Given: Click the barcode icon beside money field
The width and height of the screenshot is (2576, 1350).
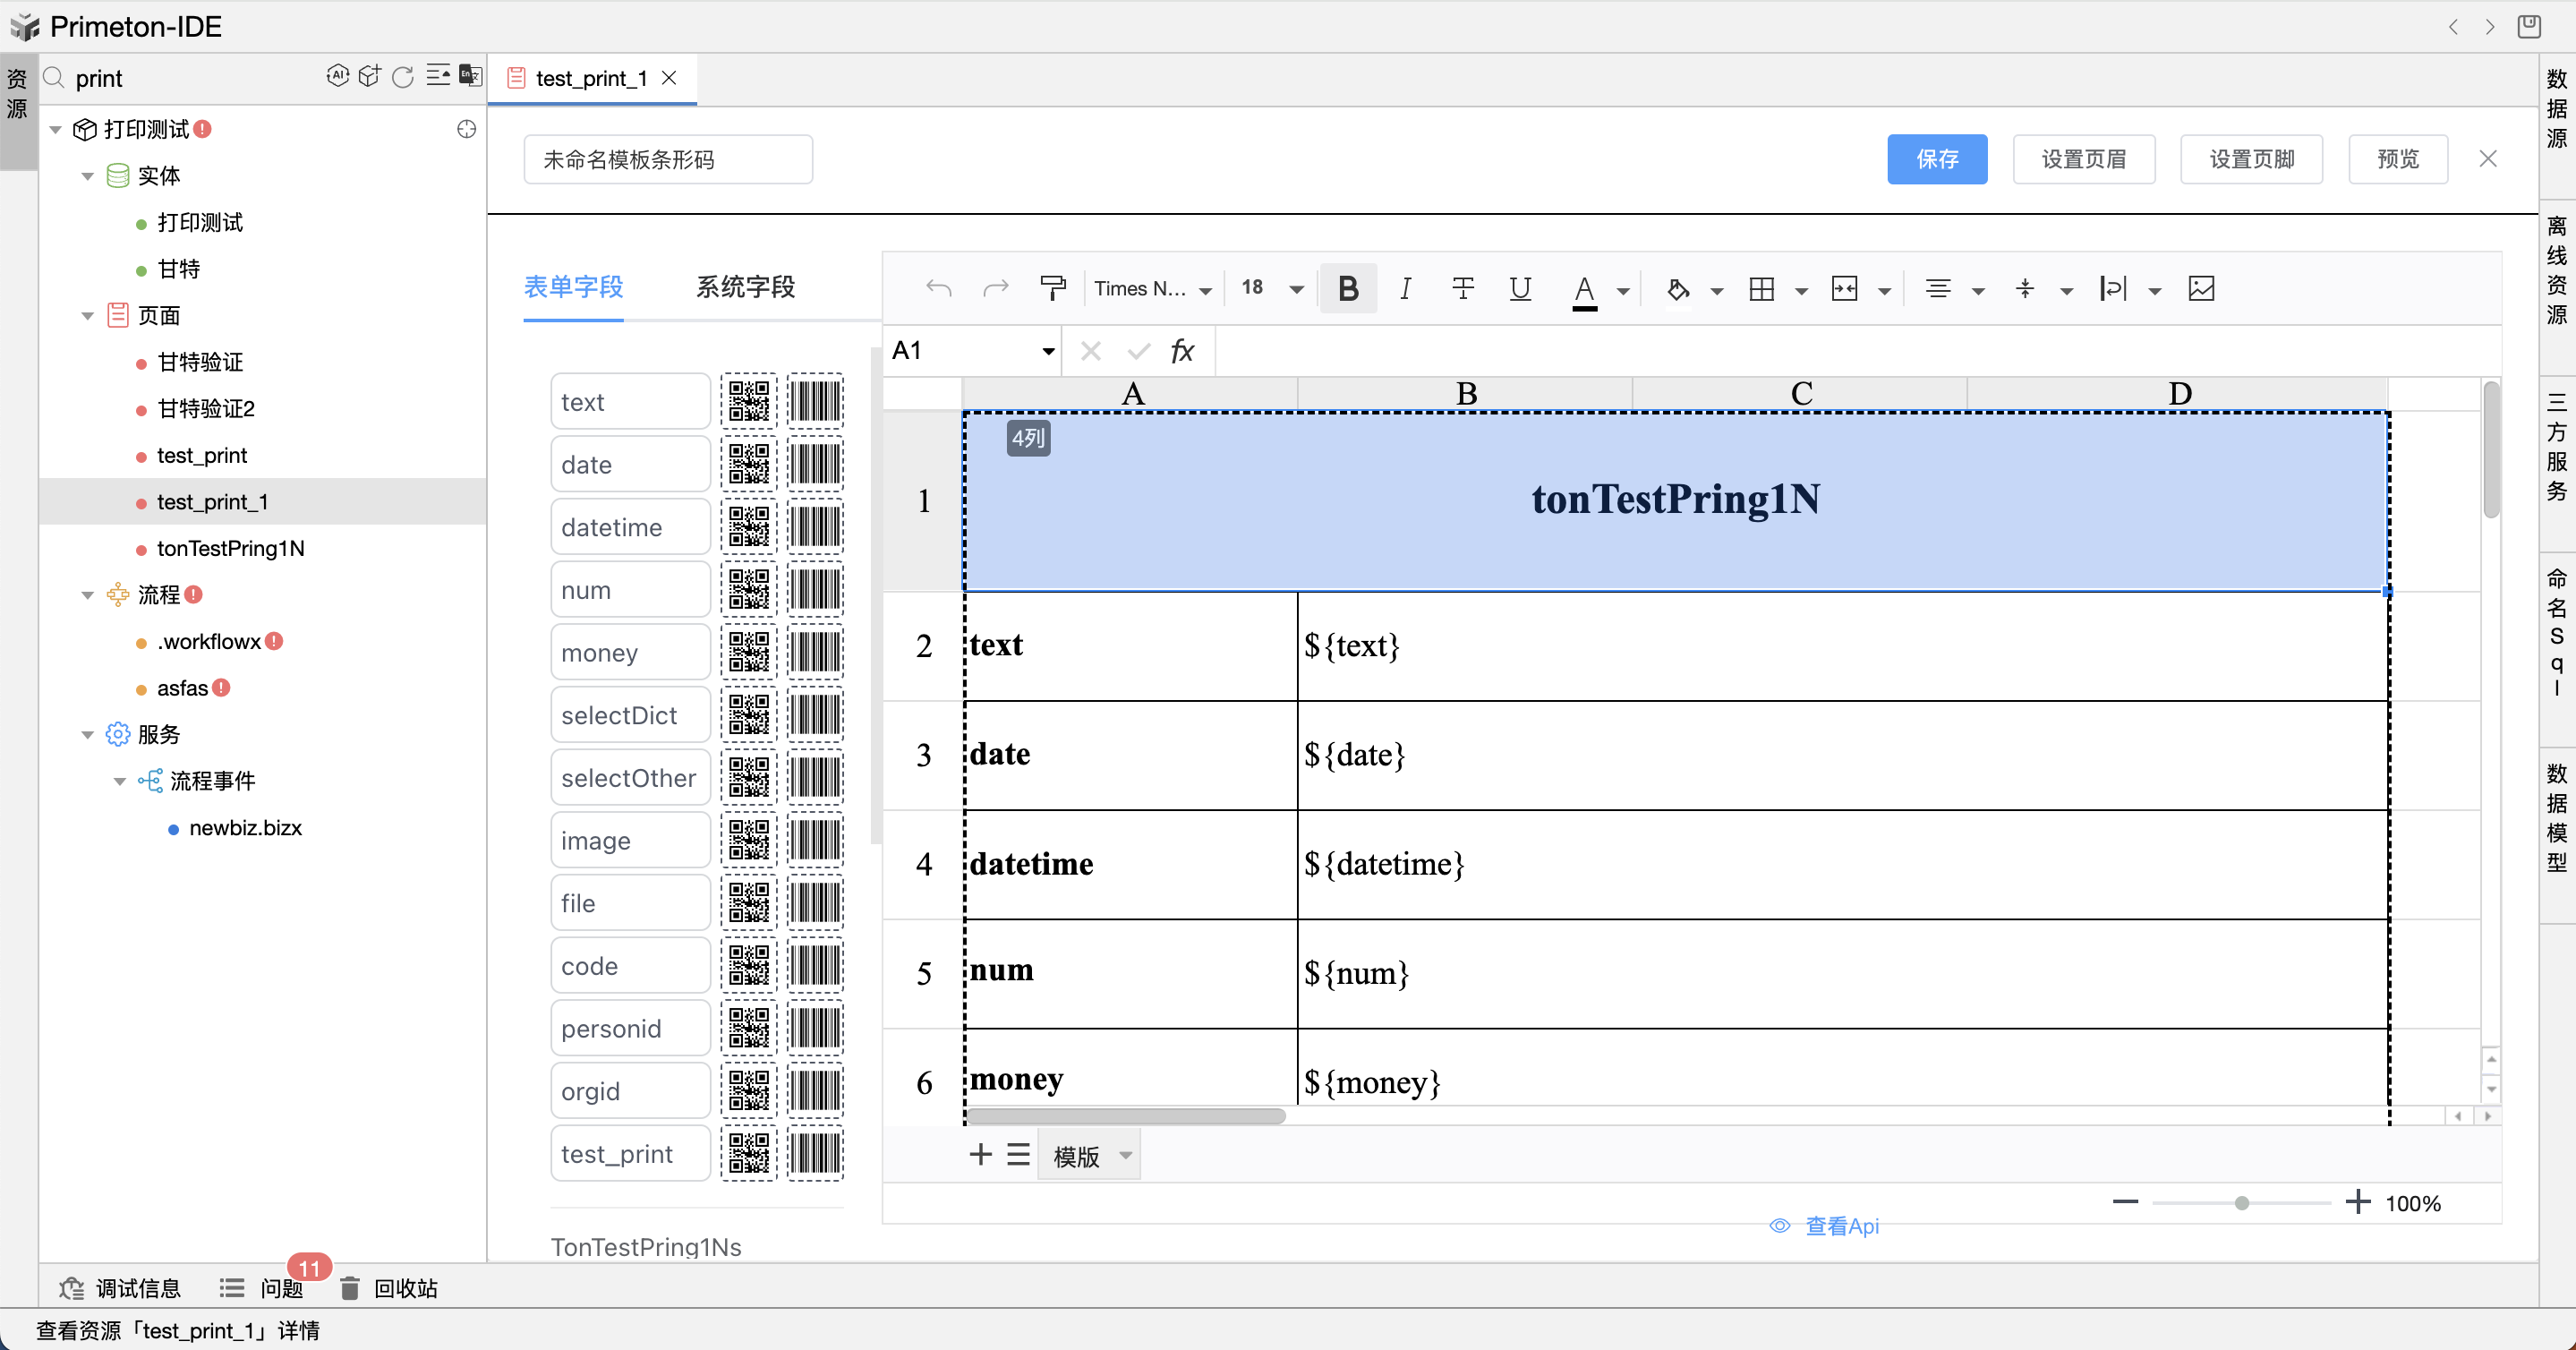Looking at the screenshot, I should [x=815, y=652].
